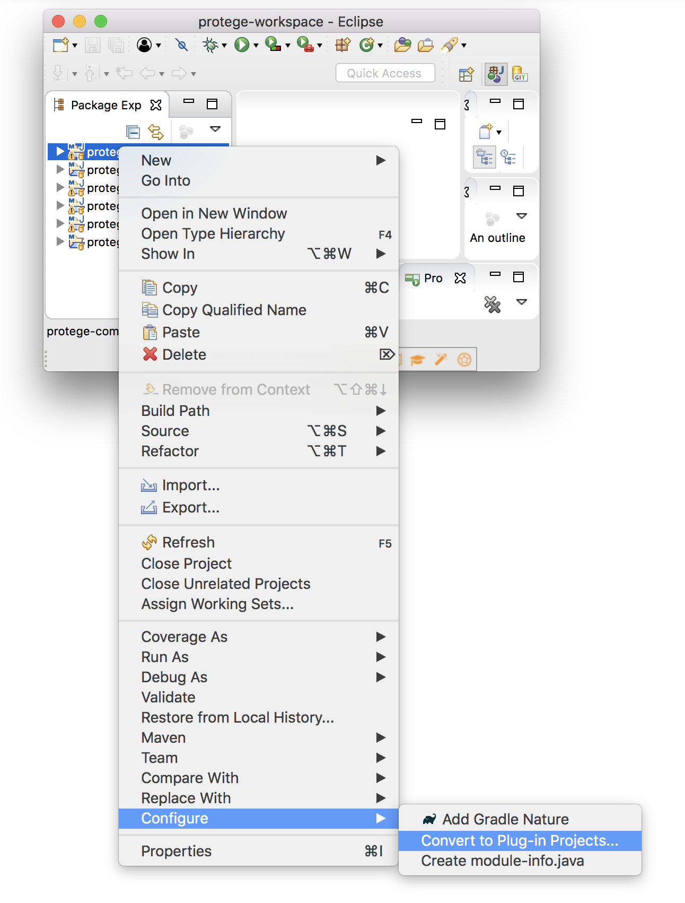Open the Debug dropdown arrow
This screenshot has width=685, height=903.
tap(224, 46)
